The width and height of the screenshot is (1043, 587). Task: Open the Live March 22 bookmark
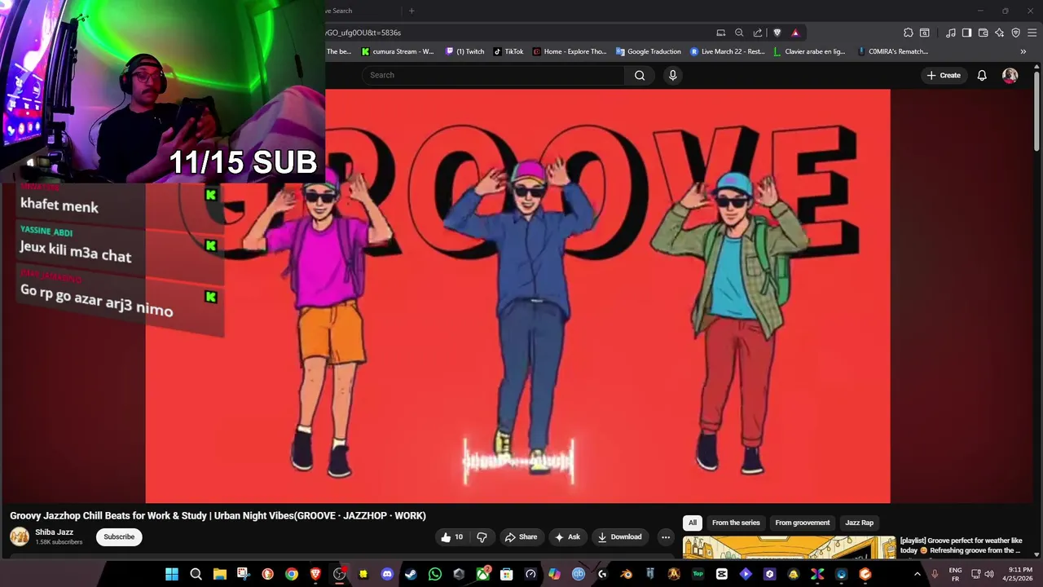click(x=727, y=51)
